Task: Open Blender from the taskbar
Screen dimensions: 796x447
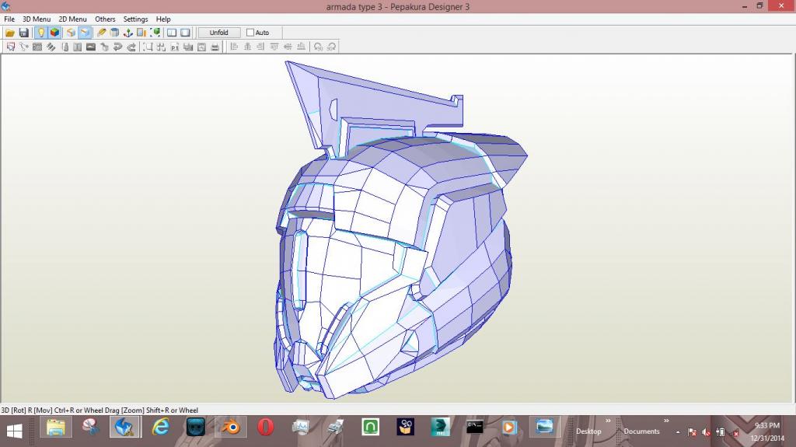Action: pos(230,427)
